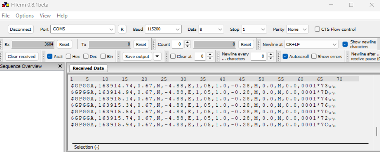Screen dimensions: 380x152
Task: Reset the Rx byte counter
Action: click(64, 44)
